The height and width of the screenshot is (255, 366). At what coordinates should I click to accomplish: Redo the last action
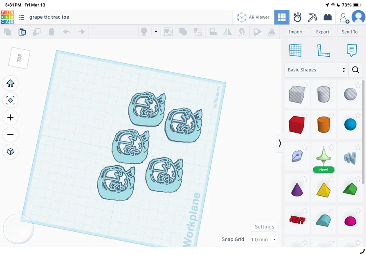(x=81, y=32)
